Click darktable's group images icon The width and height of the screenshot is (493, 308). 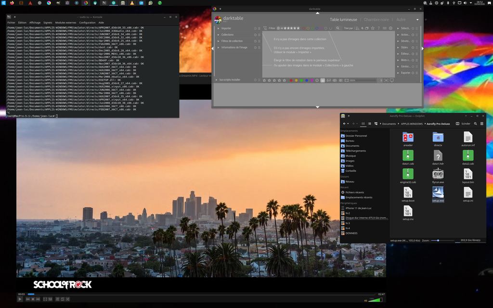pyautogui.click(x=366, y=28)
